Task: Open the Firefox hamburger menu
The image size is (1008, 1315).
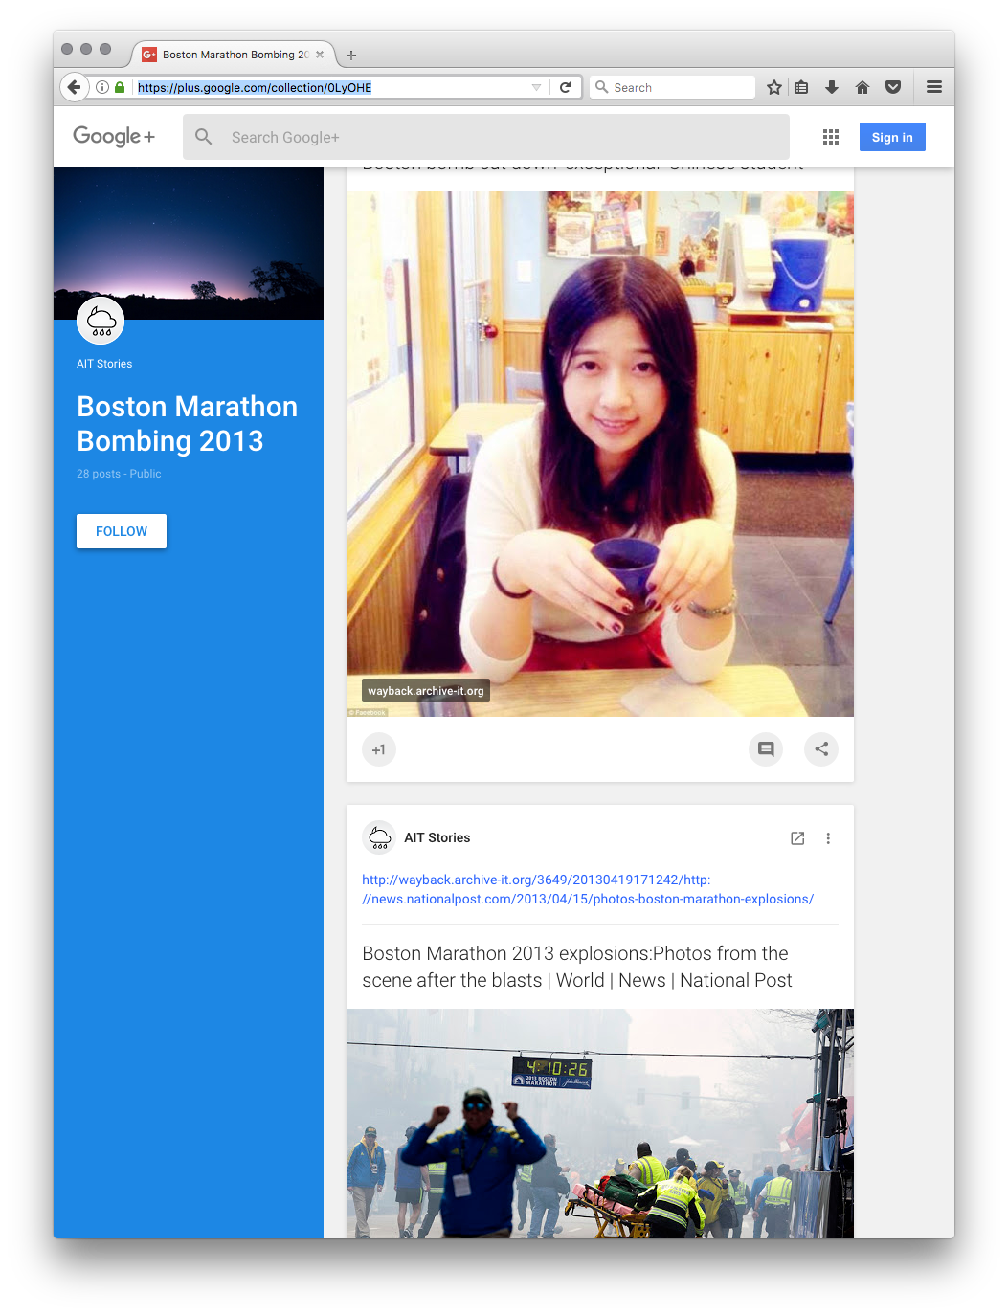Action: (x=934, y=87)
